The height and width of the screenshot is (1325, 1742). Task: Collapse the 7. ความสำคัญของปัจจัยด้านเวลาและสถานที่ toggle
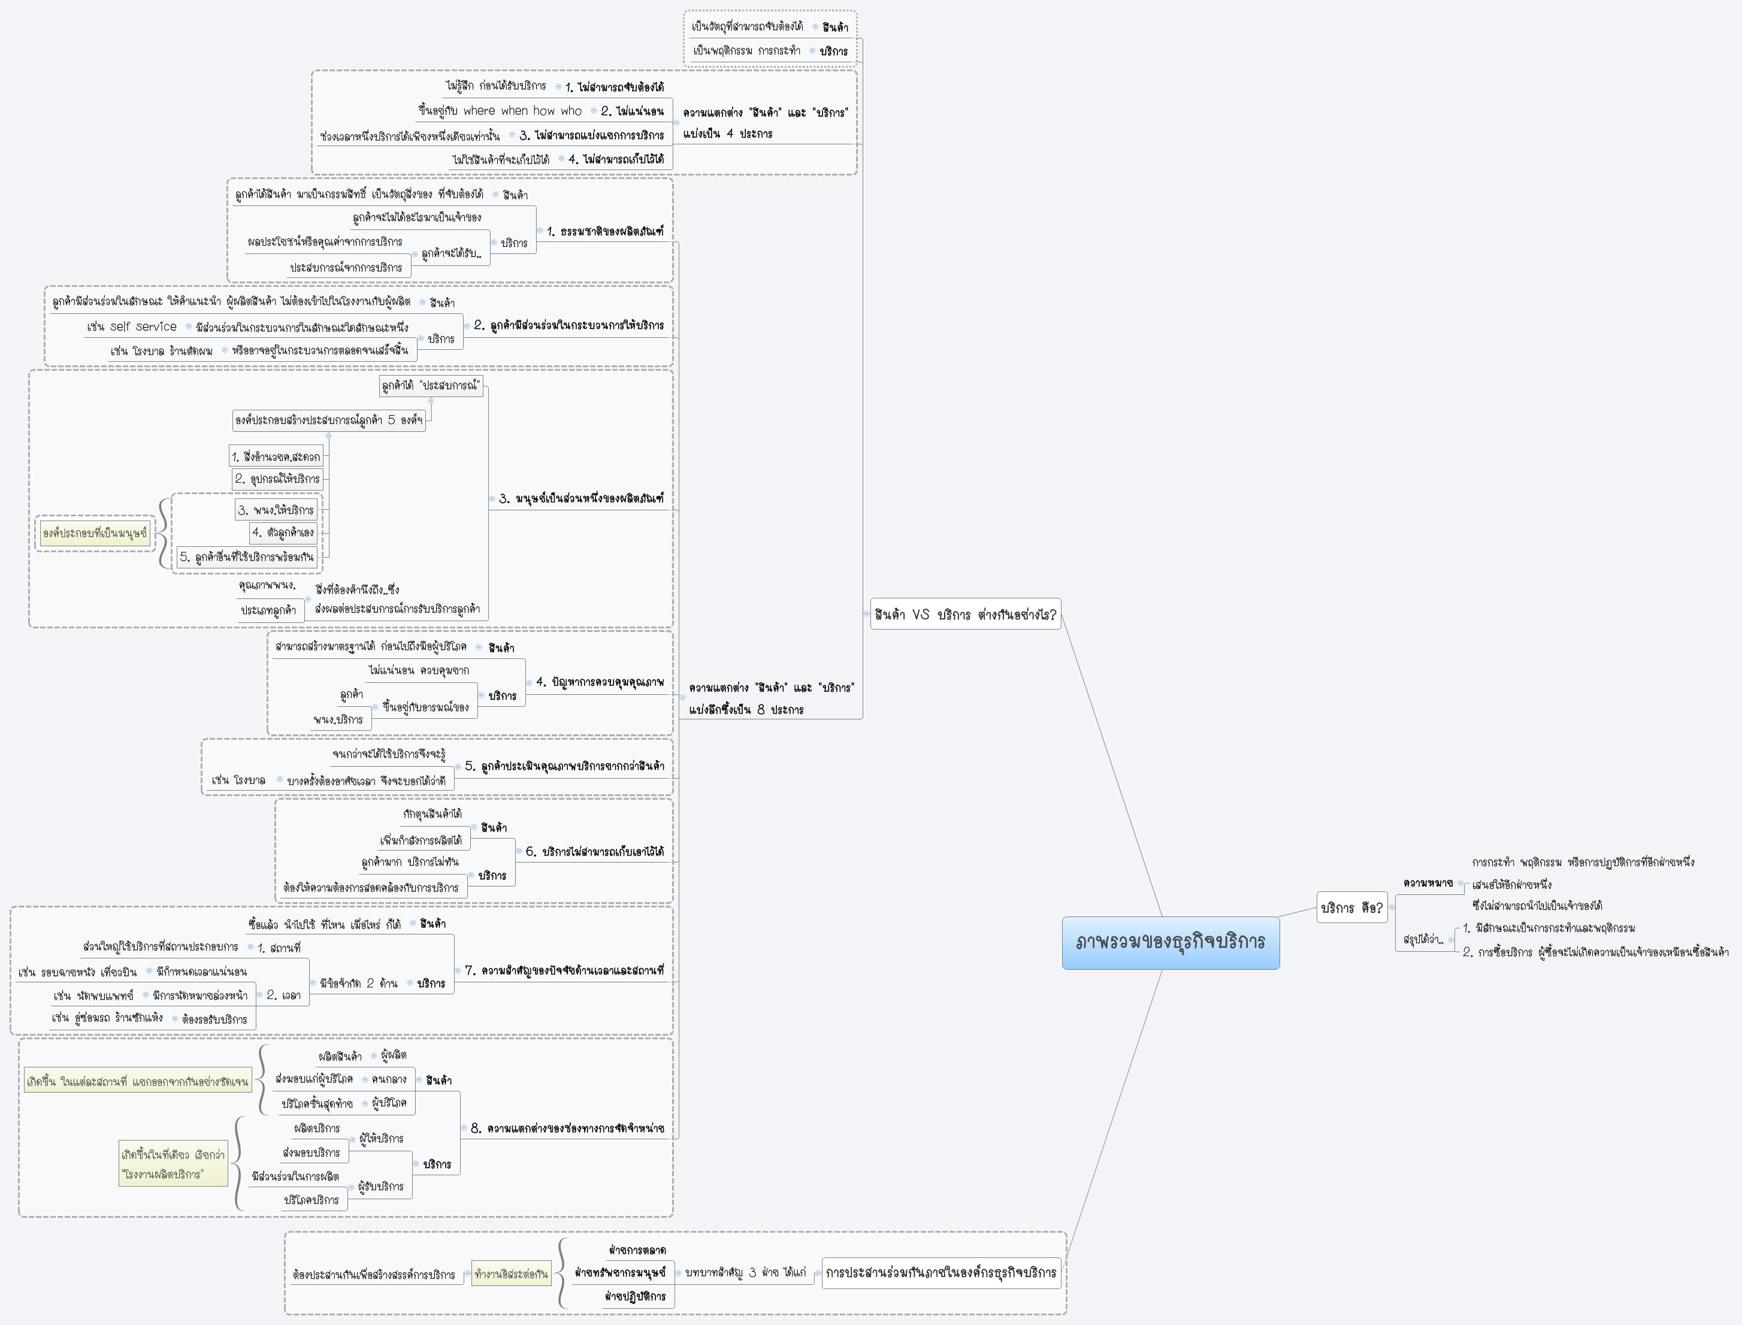(x=458, y=971)
